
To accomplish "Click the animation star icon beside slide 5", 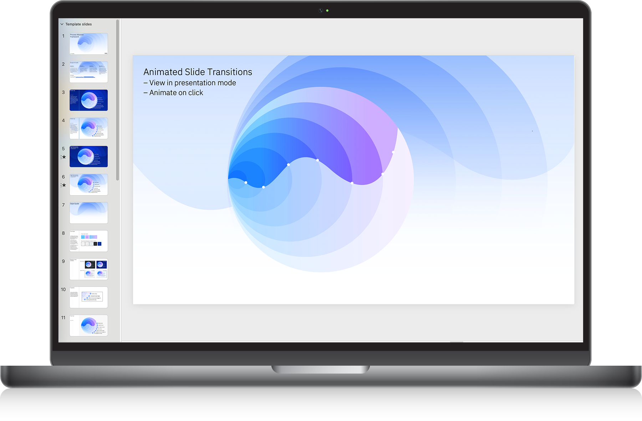I will click(63, 157).
